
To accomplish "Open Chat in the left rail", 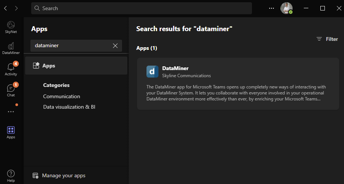I will [11, 90].
